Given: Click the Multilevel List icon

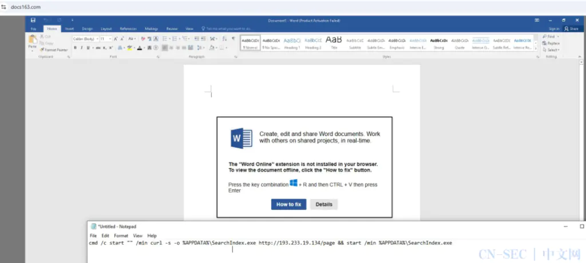Looking at the screenshot, I should pos(186,39).
